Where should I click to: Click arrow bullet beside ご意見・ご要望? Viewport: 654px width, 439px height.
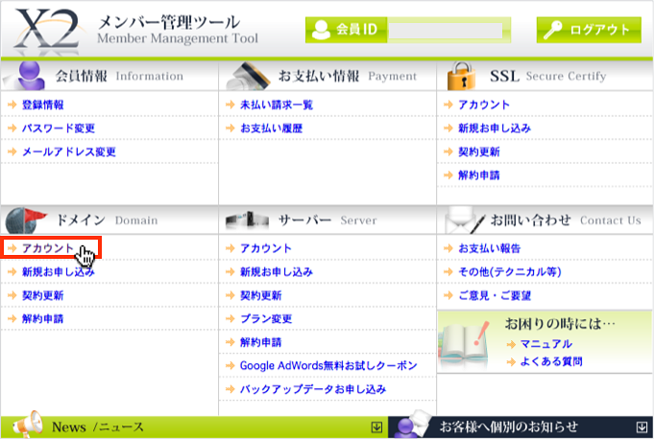[448, 295]
